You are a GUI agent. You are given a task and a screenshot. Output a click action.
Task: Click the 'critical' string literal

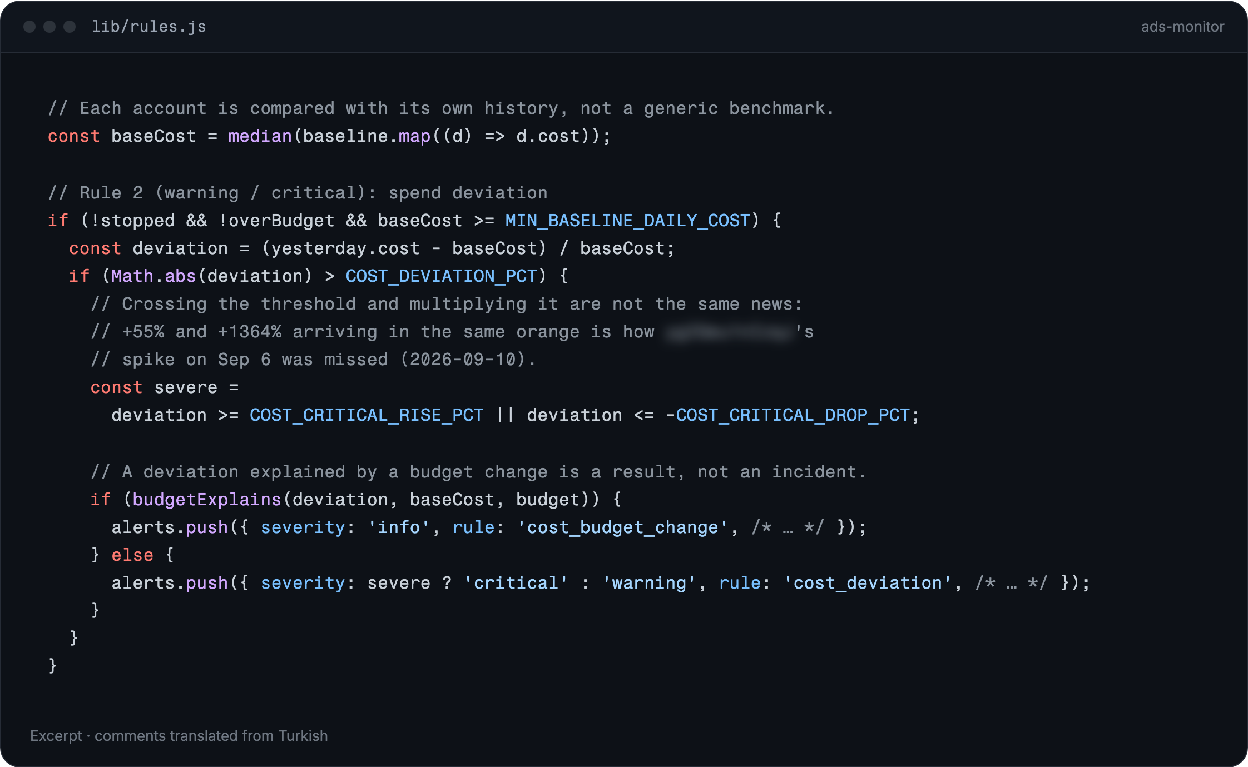pos(516,583)
